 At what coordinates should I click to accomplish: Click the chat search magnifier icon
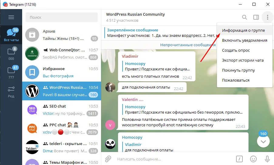pyautogui.click(x=245, y=17)
